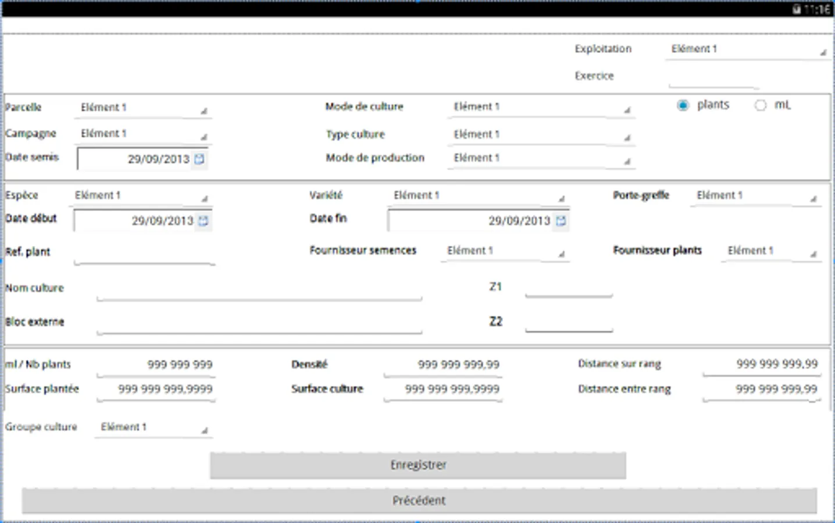Click the Date fin date field
The image size is (835, 523).
(479, 221)
